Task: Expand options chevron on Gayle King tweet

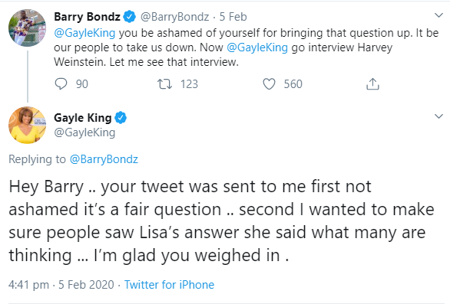Action: [438, 116]
